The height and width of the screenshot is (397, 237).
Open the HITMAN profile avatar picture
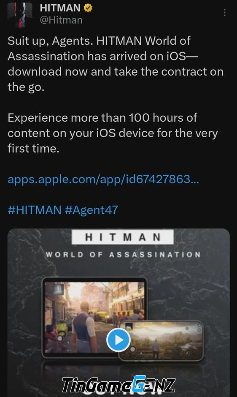20,15
